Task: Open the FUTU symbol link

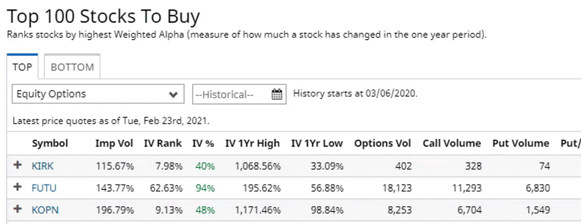Action: [44, 188]
